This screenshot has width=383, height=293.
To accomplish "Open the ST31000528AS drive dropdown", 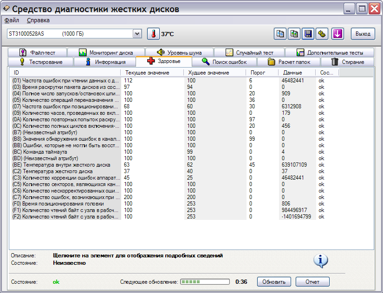I will click(x=137, y=34).
